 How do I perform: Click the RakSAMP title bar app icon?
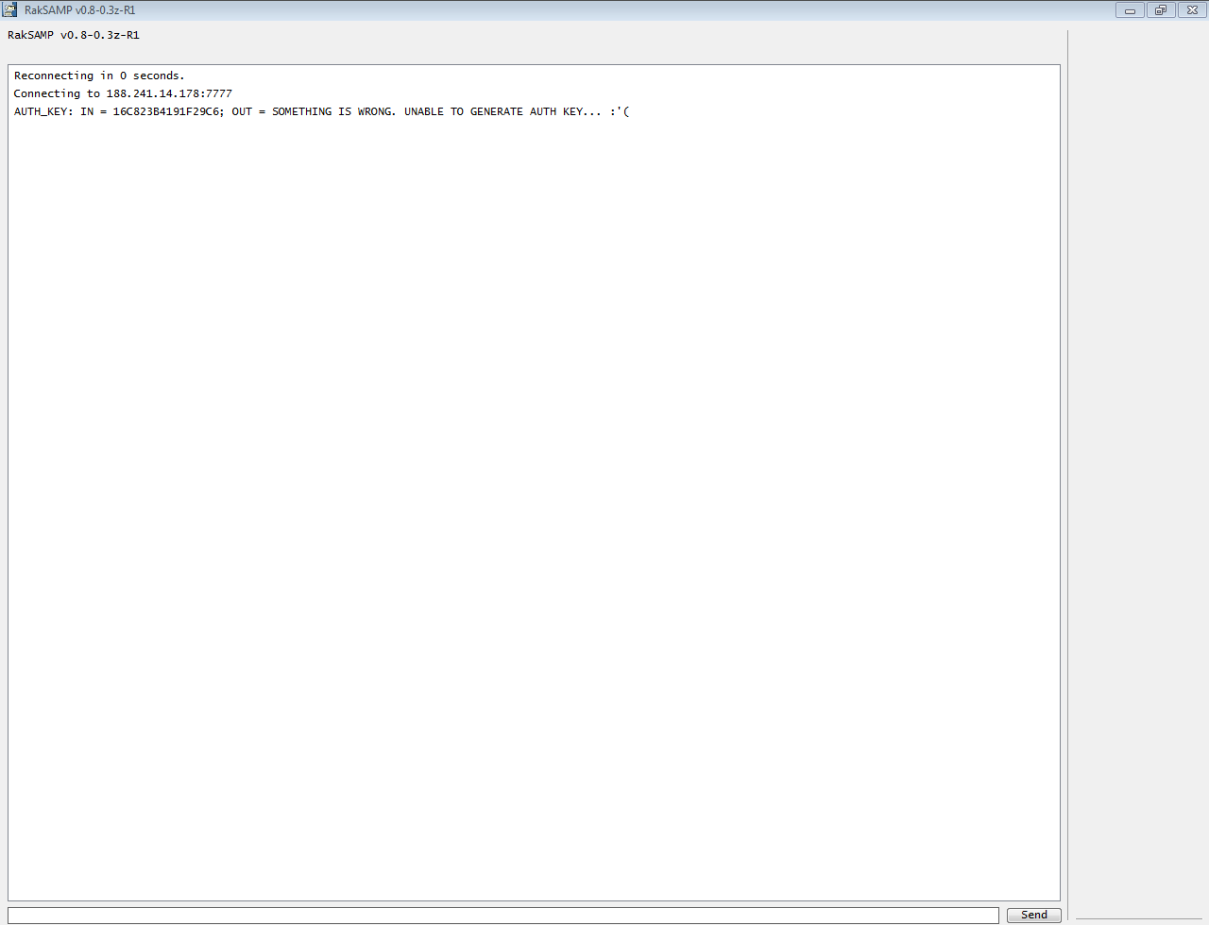pyautogui.click(x=9, y=9)
